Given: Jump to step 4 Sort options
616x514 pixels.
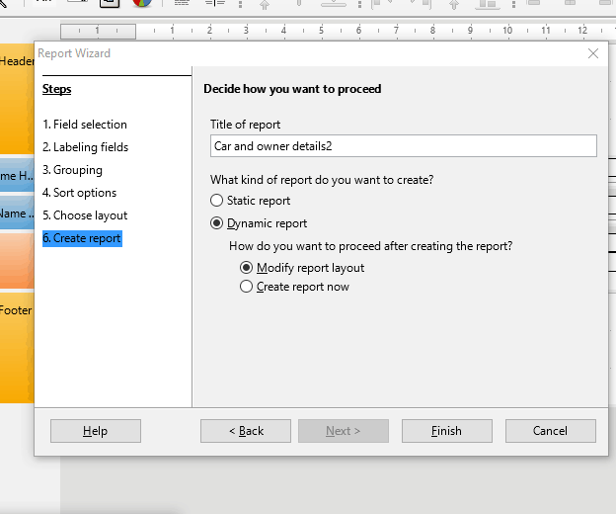Looking at the screenshot, I should [79, 193].
